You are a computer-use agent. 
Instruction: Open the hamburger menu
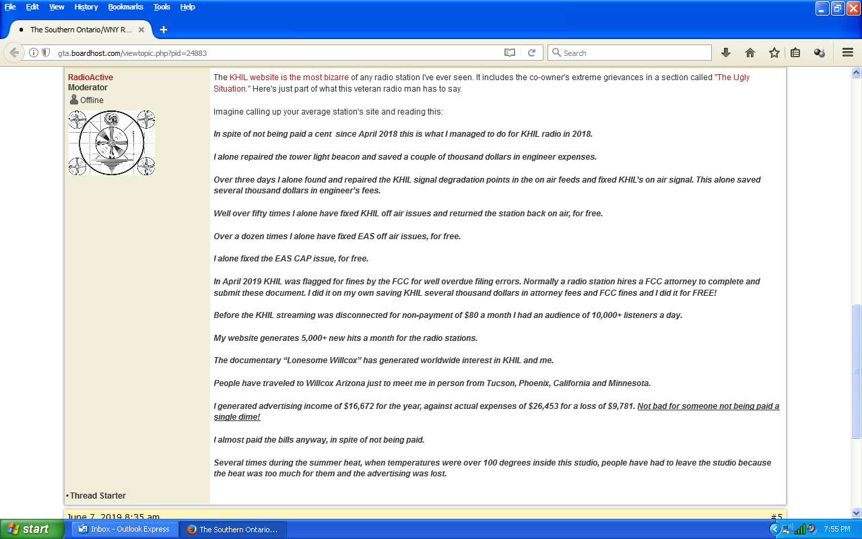coord(848,53)
